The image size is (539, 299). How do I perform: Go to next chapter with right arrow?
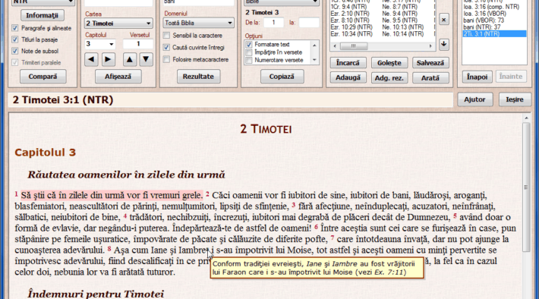coord(108,59)
